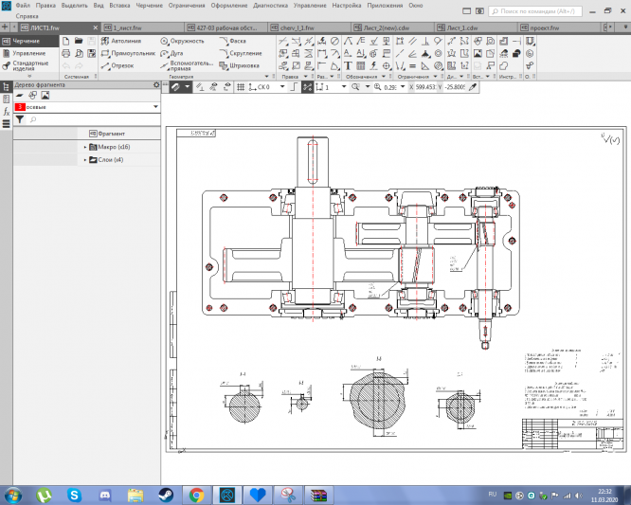The image size is (631, 505).
Task: Open the tree panel settings gear
Action: (x=156, y=85)
